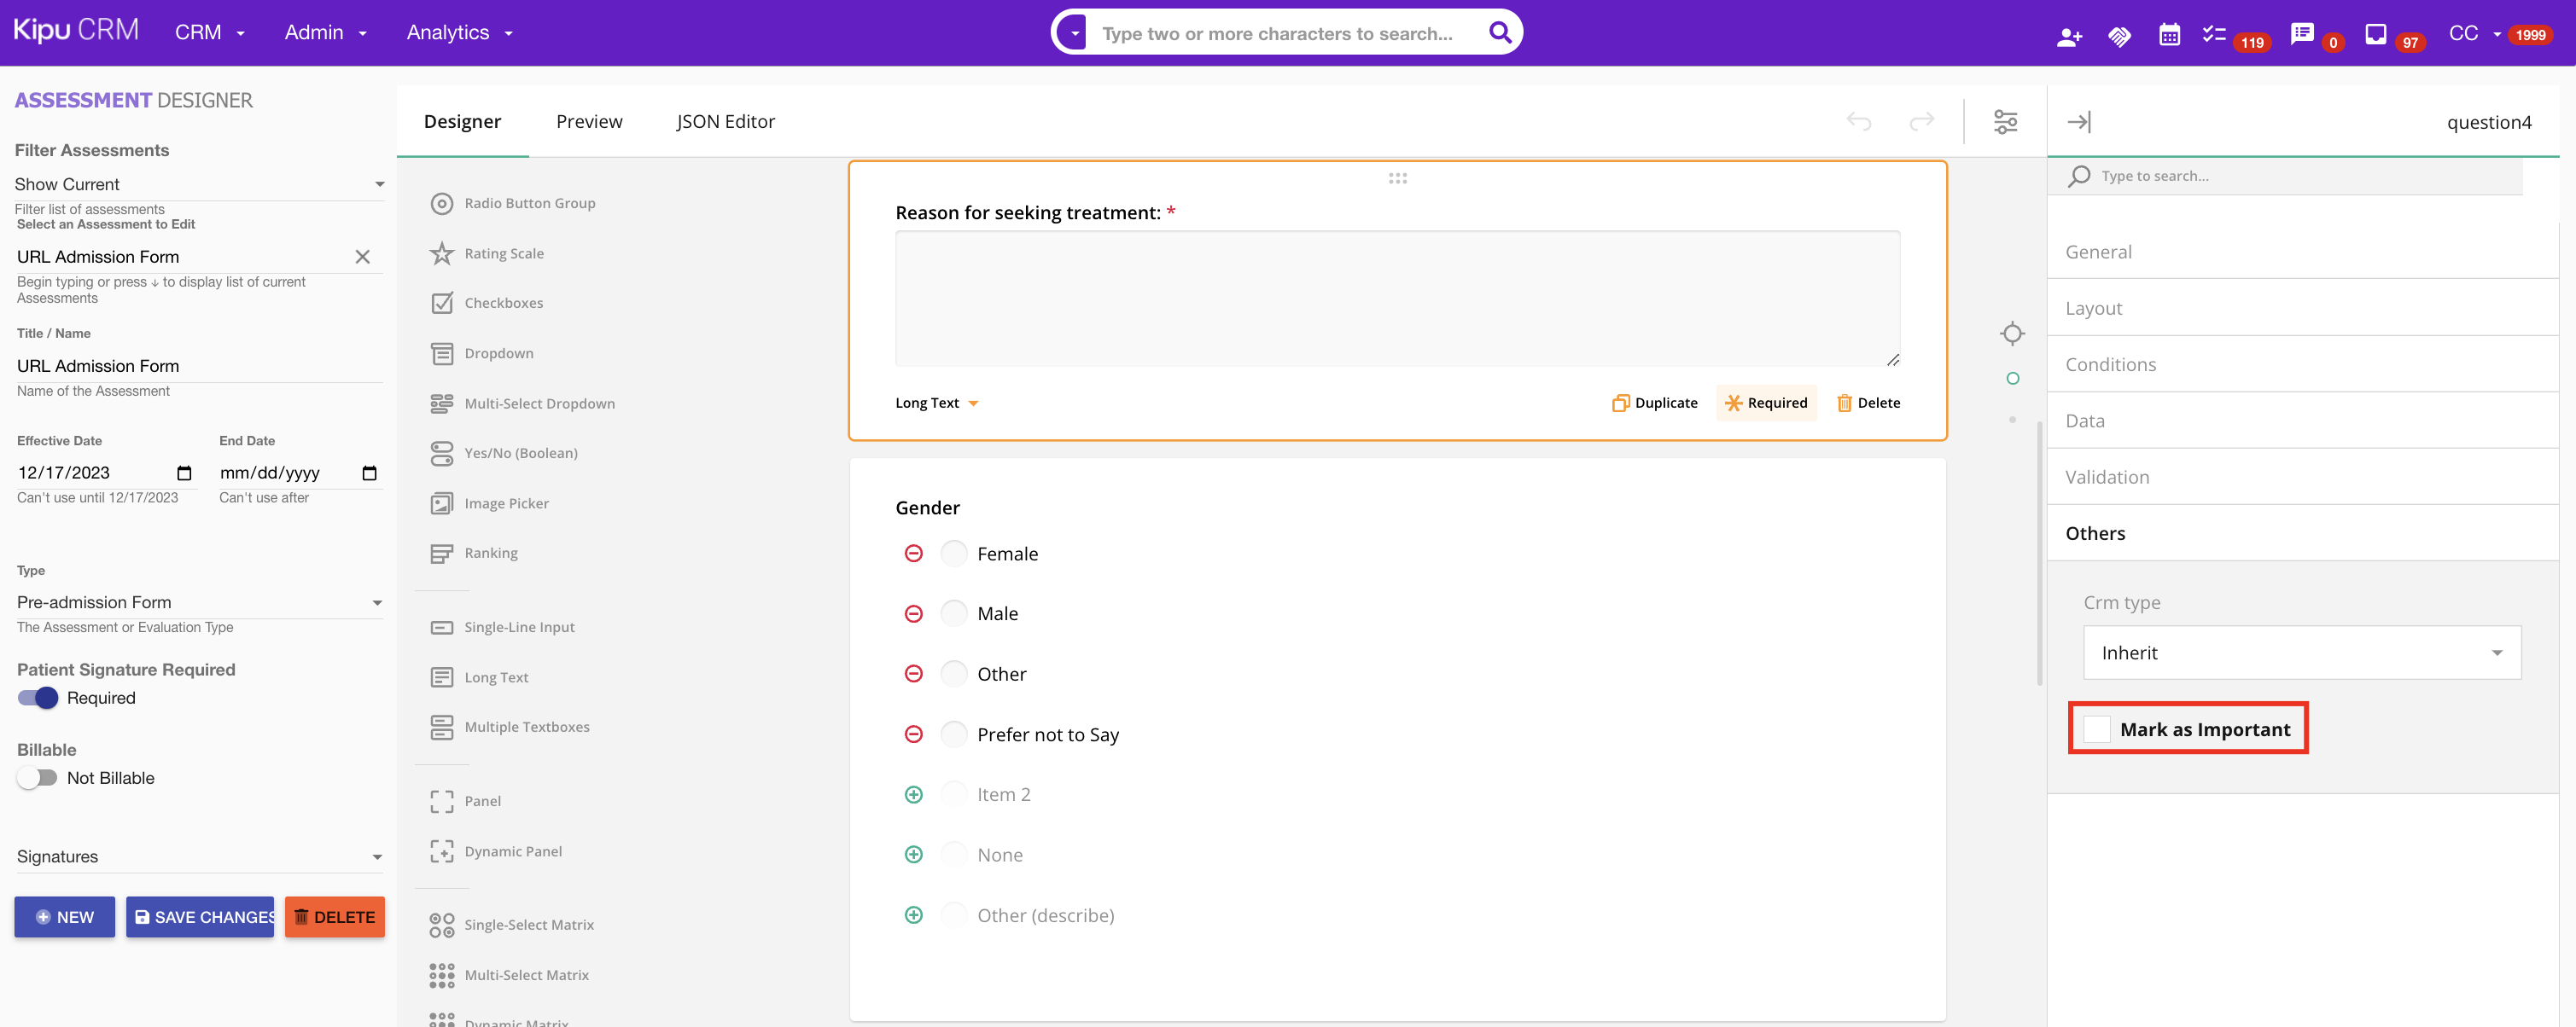Screen dimensions: 2576x1027
Task: Collapse the property panel with arrow icon
Action: pyautogui.click(x=2079, y=122)
